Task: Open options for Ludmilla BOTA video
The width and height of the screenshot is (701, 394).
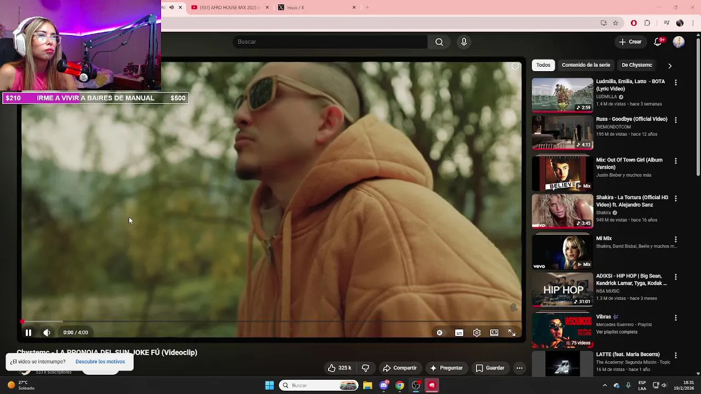Action: tap(676, 83)
